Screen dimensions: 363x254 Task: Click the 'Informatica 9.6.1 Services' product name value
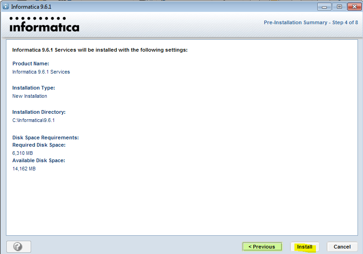(41, 72)
